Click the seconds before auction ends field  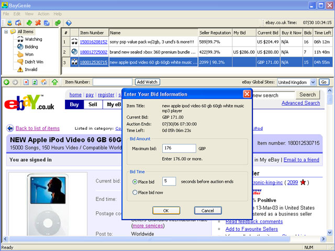pos(169,181)
